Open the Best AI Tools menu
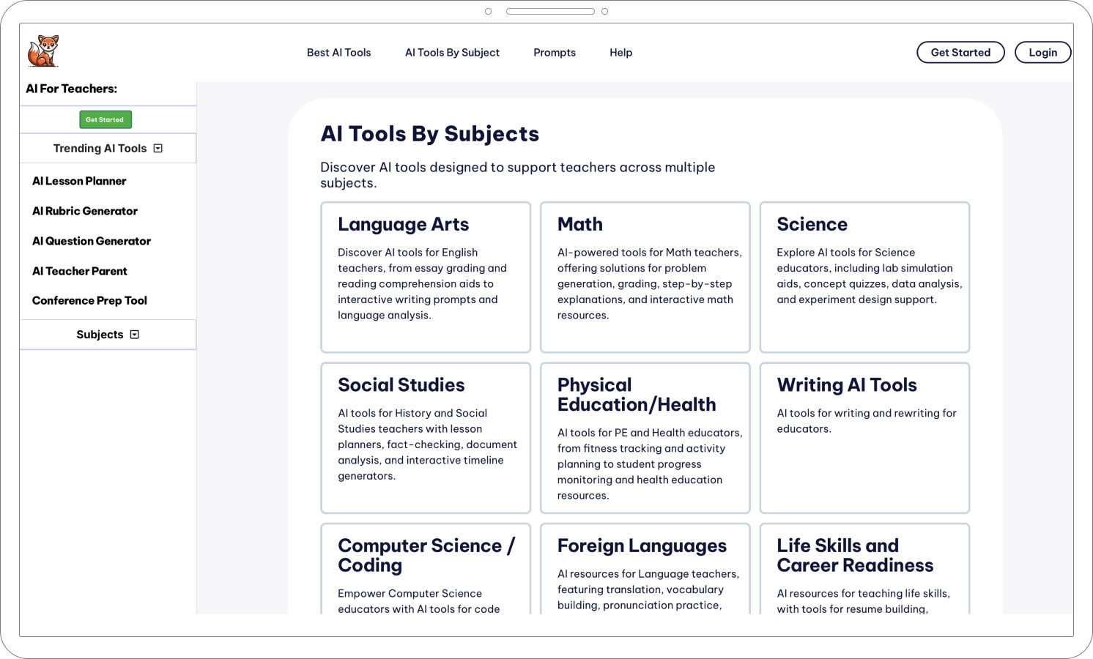 tap(338, 53)
